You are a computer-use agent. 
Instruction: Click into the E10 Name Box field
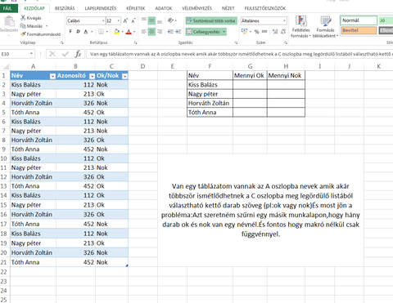(15, 54)
